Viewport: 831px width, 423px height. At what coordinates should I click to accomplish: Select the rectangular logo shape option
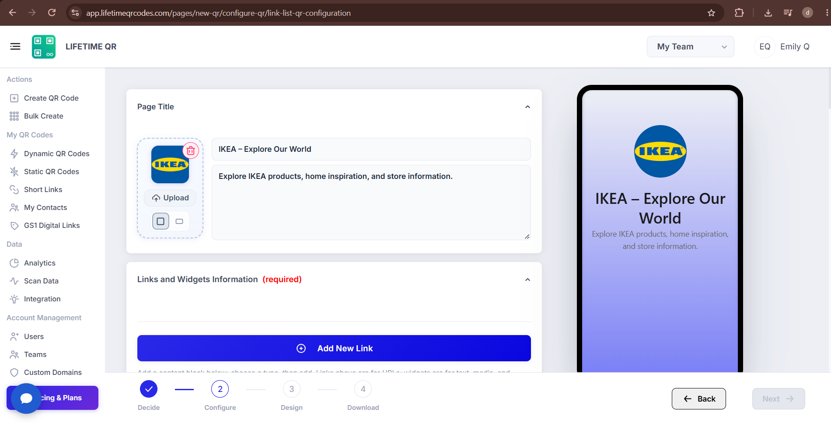pos(179,221)
